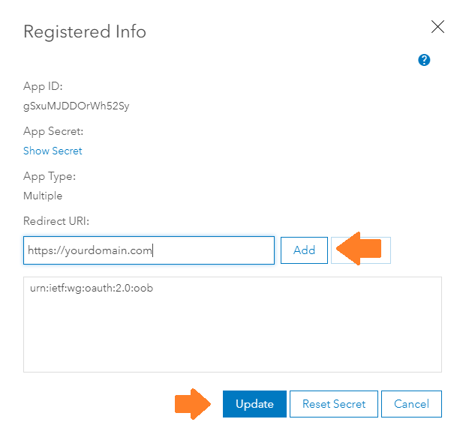
Task: Click the orange arrow pointing at Update
Action: [x=193, y=404]
